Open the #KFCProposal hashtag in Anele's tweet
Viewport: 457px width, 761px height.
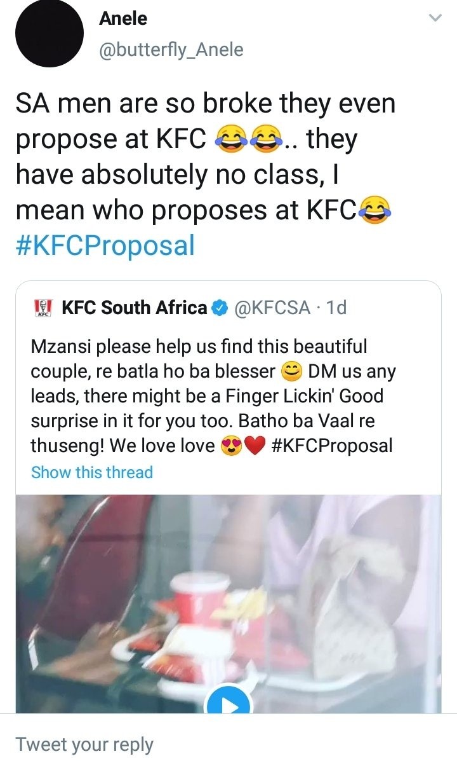click(x=105, y=245)
